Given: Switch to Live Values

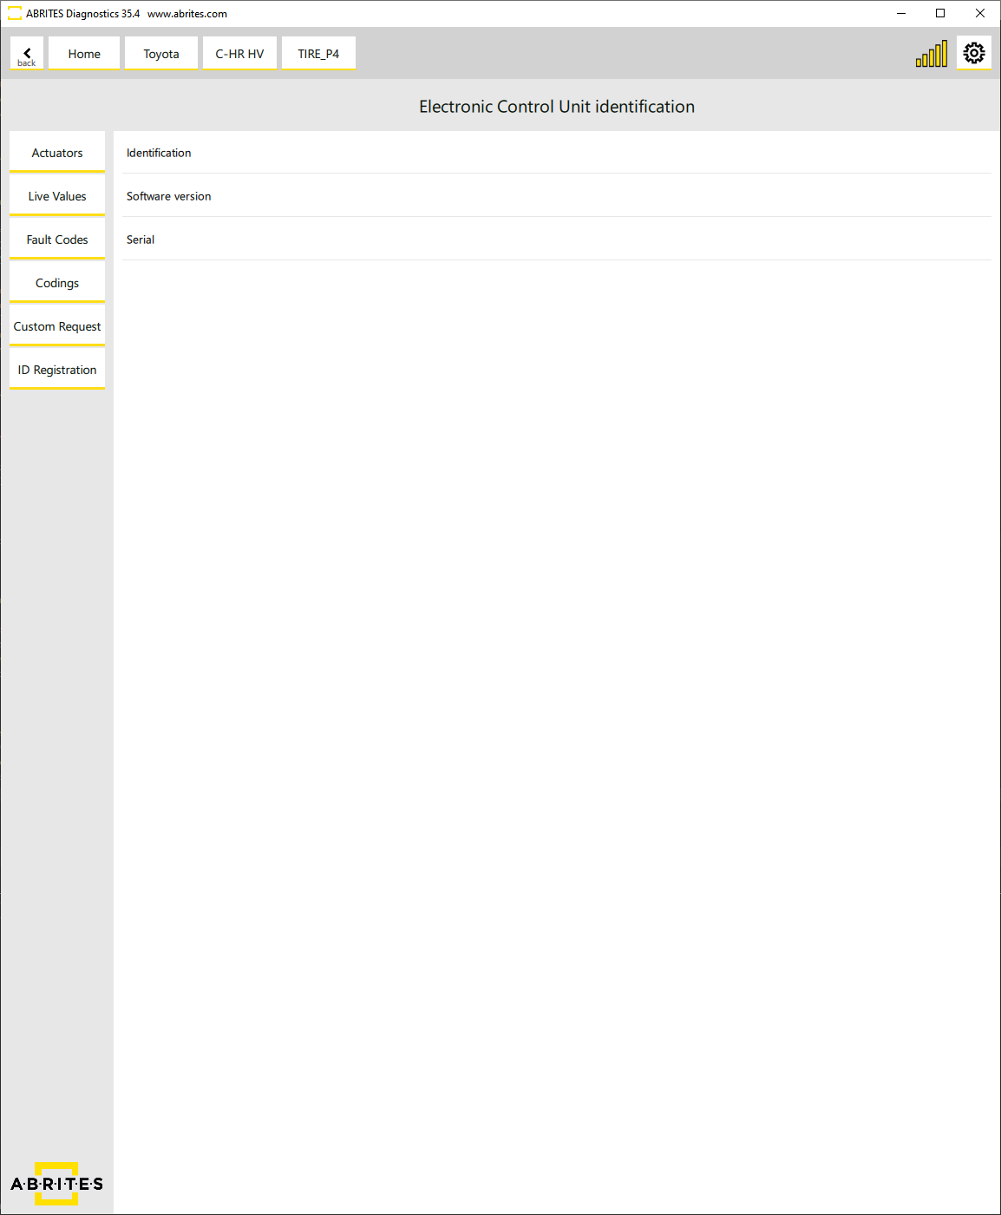Looking at the screenshot, I should (57, 196).
